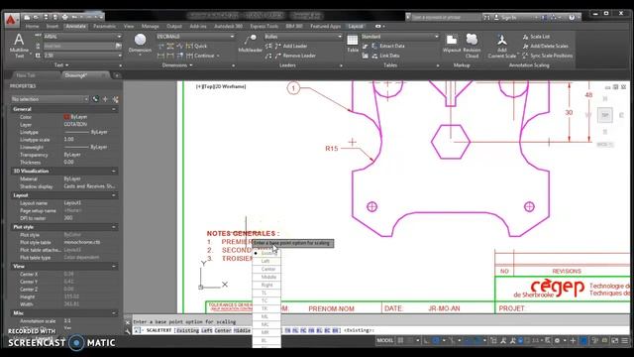This screenshot has height=357, width=634.
Task: Click the plot (printer) icon in quick access toolbar
Action: pyautogui.click(x=64, y=18)
